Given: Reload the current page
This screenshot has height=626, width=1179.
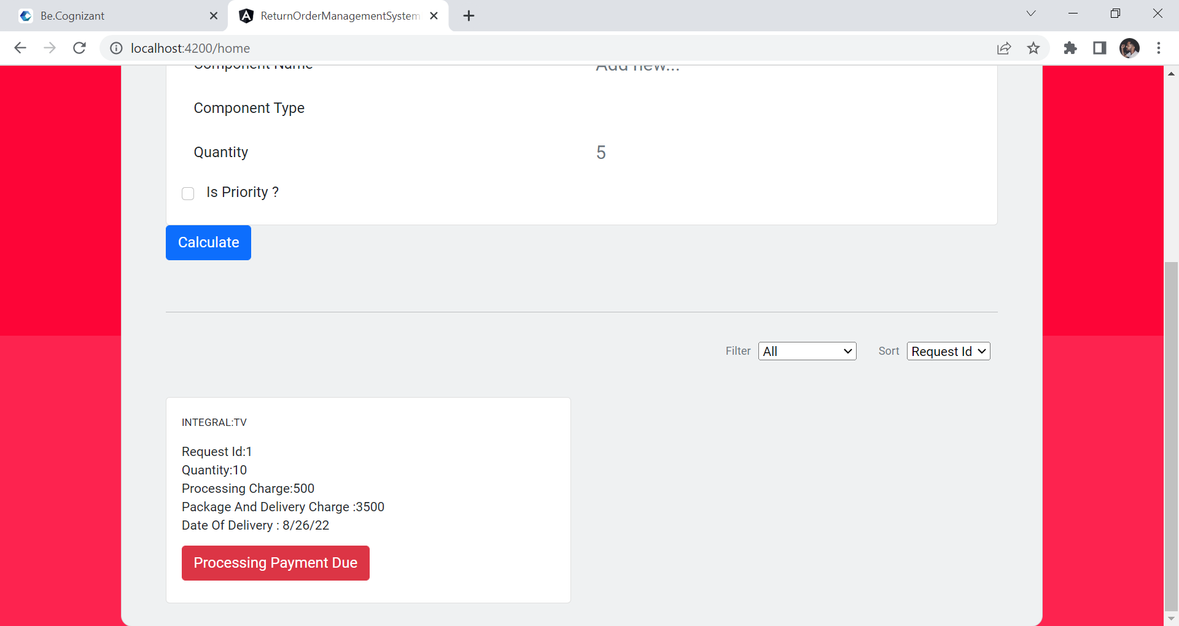Looking at the screenshot, I should (79, 48).
